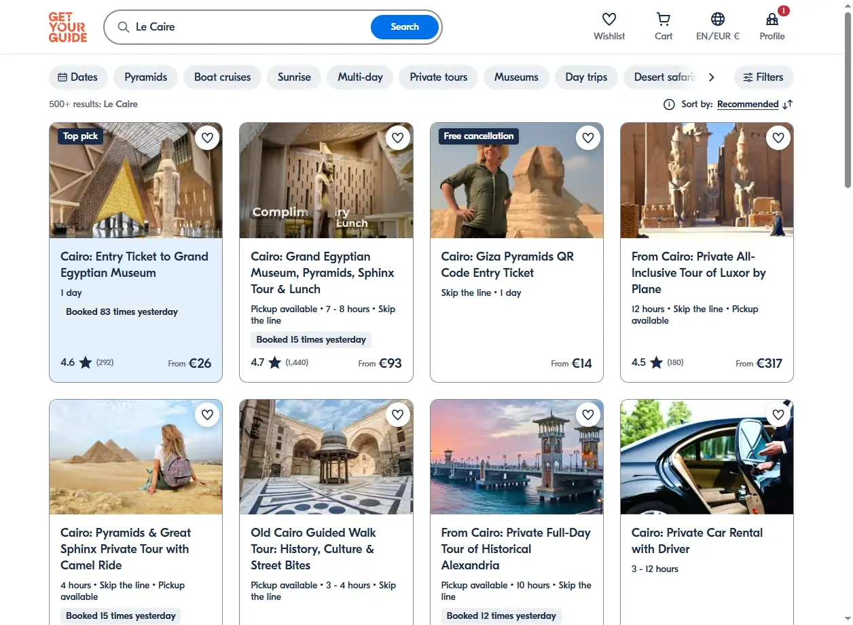
Task: Click the Alexandria bridge sunset photo
Action: tap(516, 457)
